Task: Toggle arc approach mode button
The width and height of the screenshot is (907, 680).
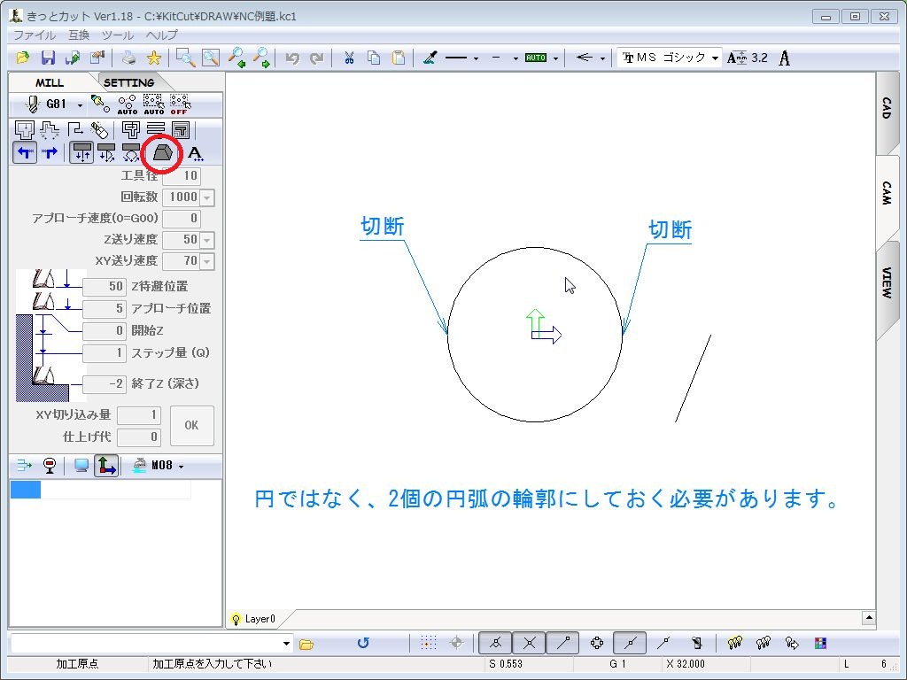Action: [131, 152]
